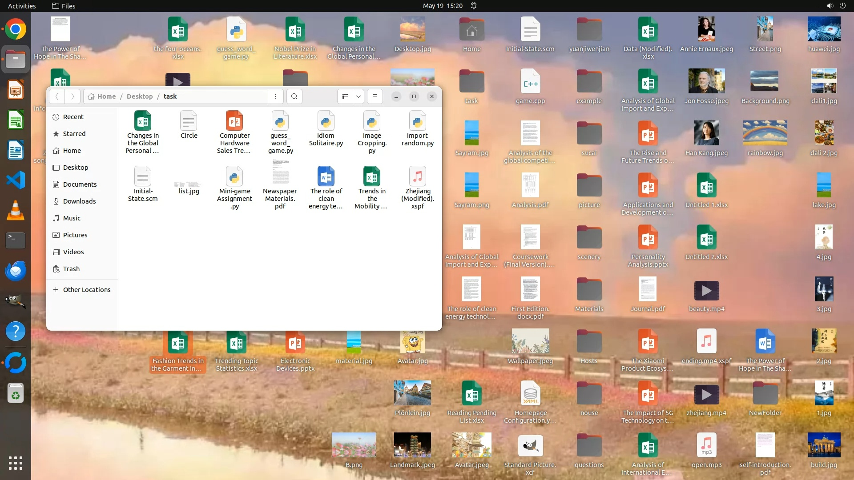854x480 pixels.
Task: Select the list.jpg thumbnail
Action: tap(189, 185)
